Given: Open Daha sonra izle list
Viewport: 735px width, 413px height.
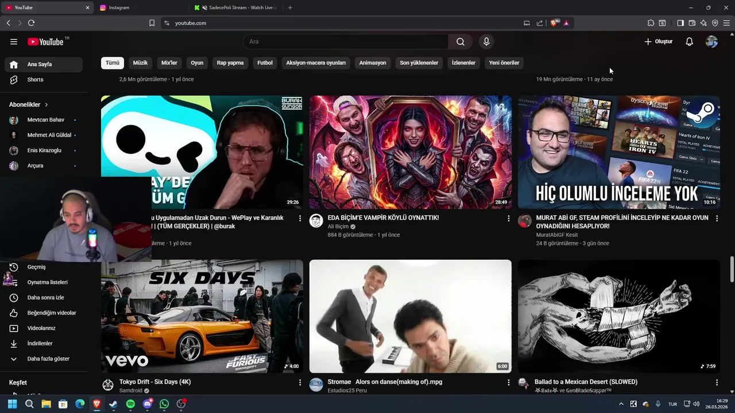Looking at the screenshot, I should tap(44, 298).
